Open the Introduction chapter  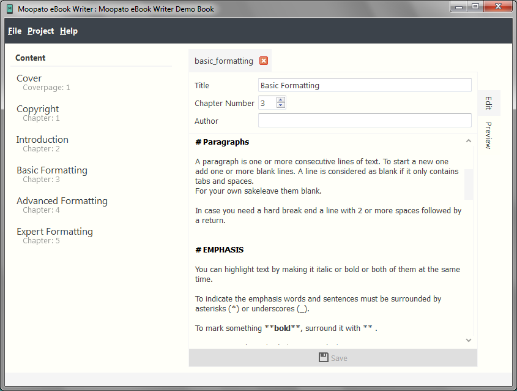42,140
